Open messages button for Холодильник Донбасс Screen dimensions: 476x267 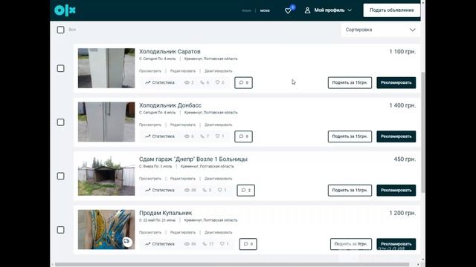[x=243, y=136]
